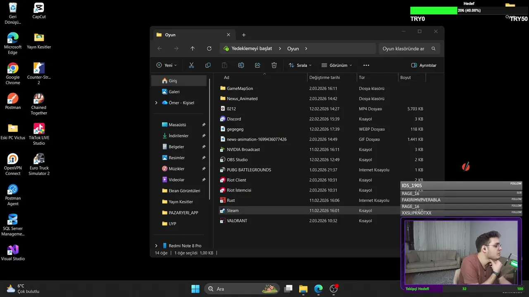The height and width of the screenshot is (297, 529).
Task: Sort by the Tür column header
Action: [x=377, y=78]
